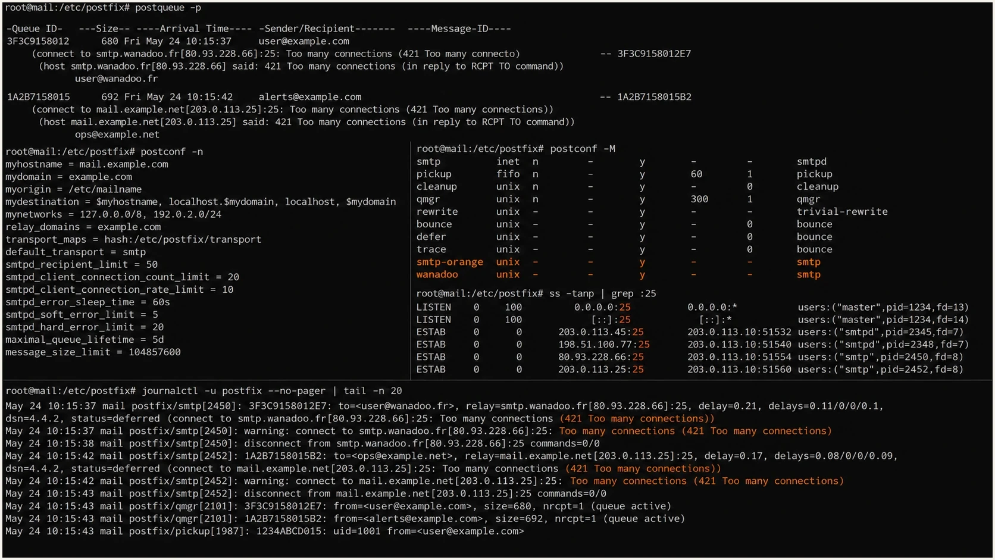
Task: Click the myorigin = /etc/mailname line
Action: tap(74, 189)
